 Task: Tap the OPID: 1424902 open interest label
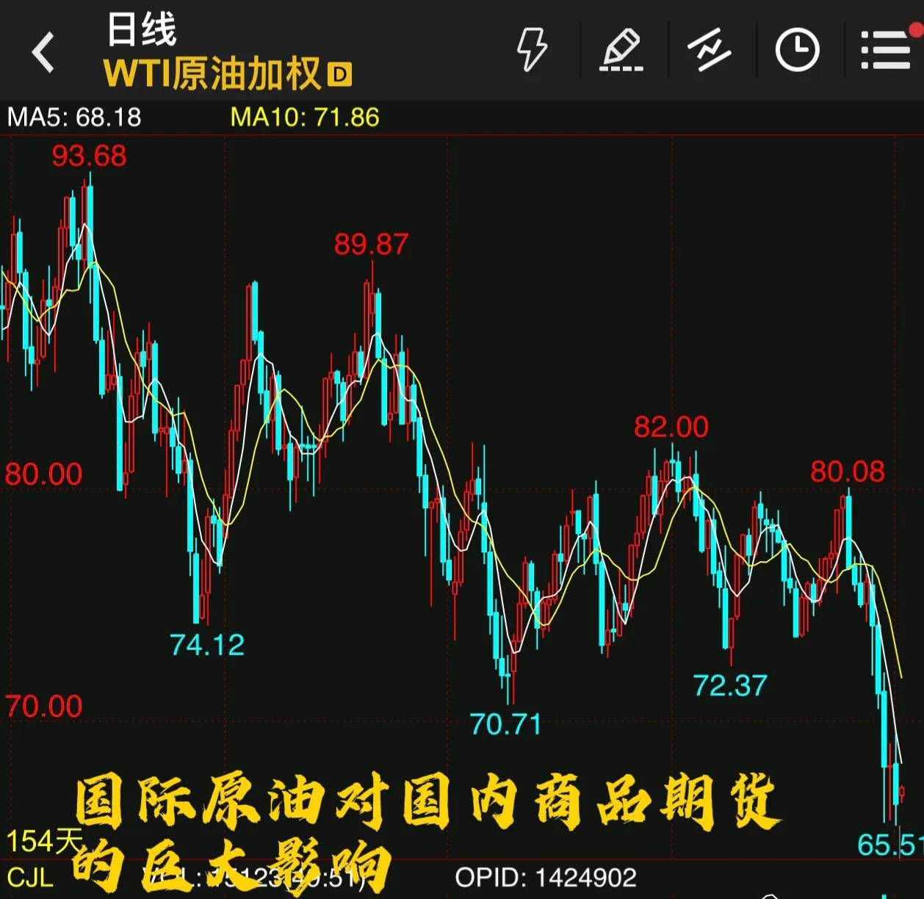(545, 878)
